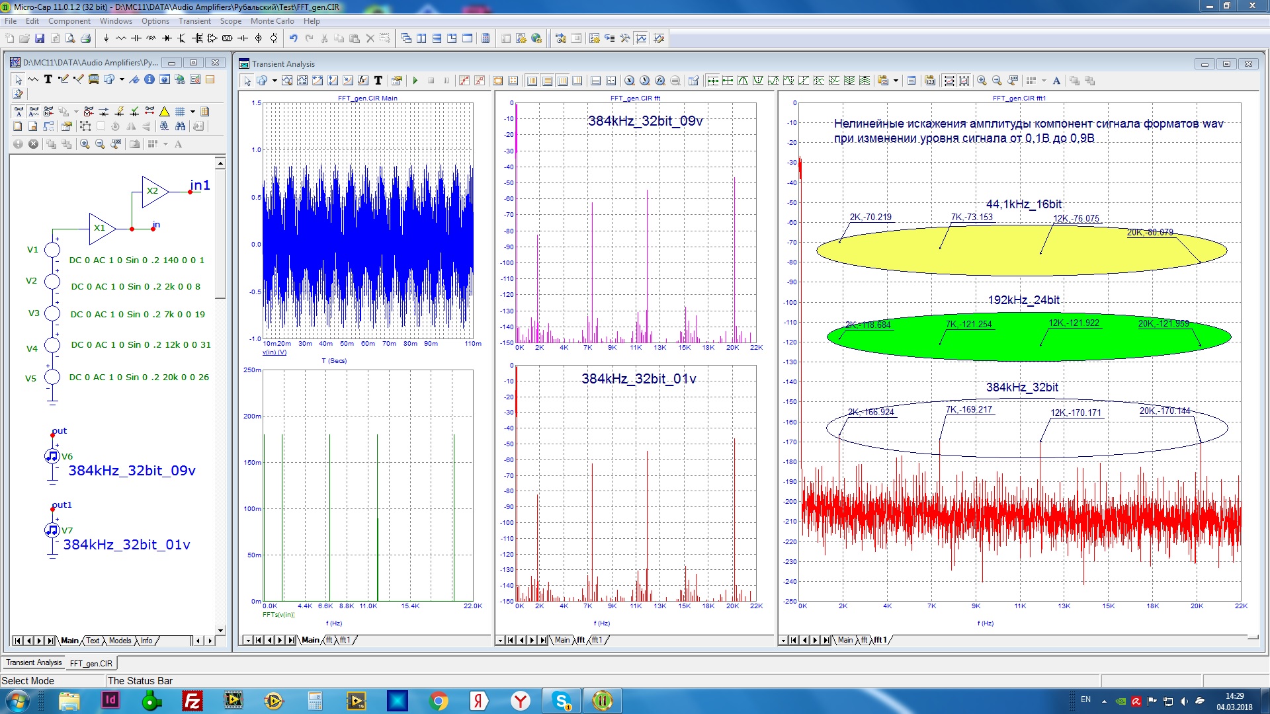Open the Monte Carlo menu

(272, 21)
